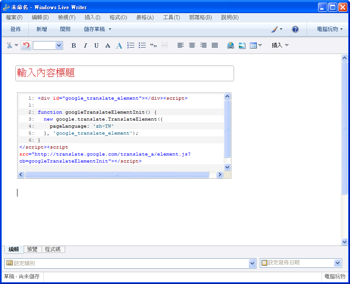Click the 儲存草稿 save draft button
Image resolution: width=350 pixels, height=284 pixels.
coord(94,29)
